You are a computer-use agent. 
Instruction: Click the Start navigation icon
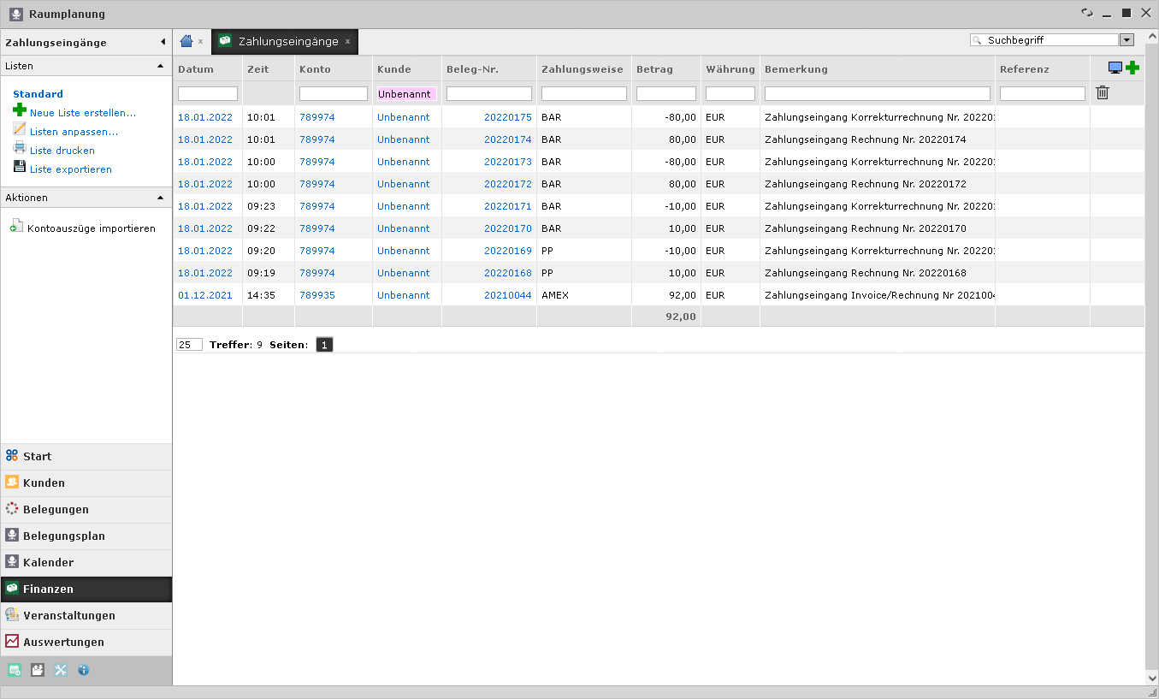(x=12, y=456)
